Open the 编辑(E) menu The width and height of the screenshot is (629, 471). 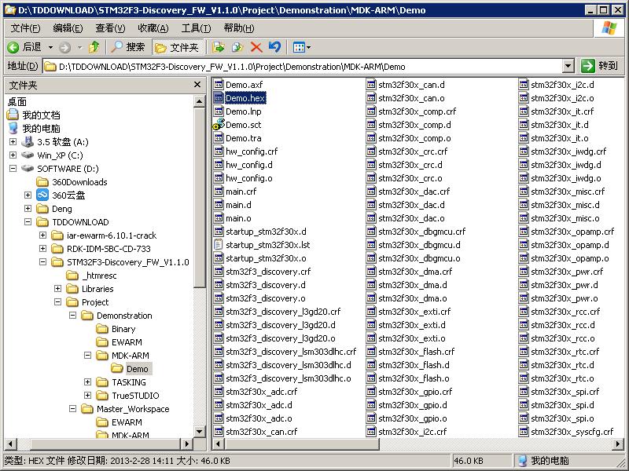point(68,28)
